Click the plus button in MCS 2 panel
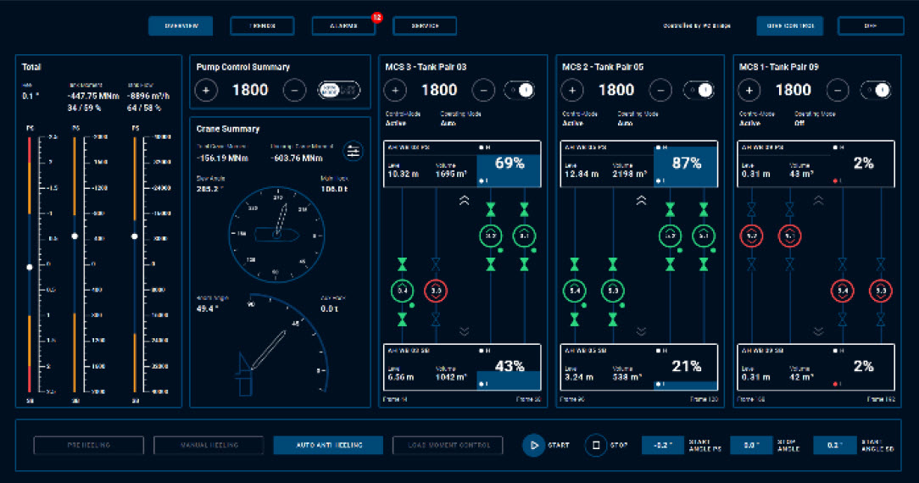This screenshot has width=919, height=483. click(x=571, y=90)
